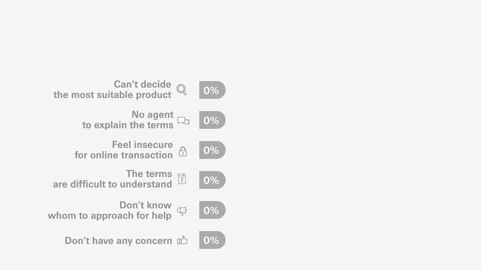This screenshot has height=270, width=481.
Task: Click the thumbs up icon
Action: pyautogui.click(x=182, y=240)
